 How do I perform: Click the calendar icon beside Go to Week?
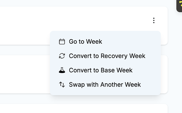click(x=62, y=42)
